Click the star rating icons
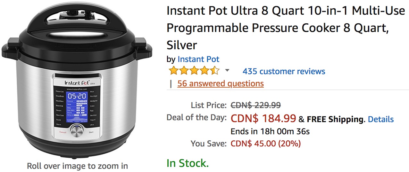This screenshot has height=172, width=409. pyautogui.click(x=194, y=71)
